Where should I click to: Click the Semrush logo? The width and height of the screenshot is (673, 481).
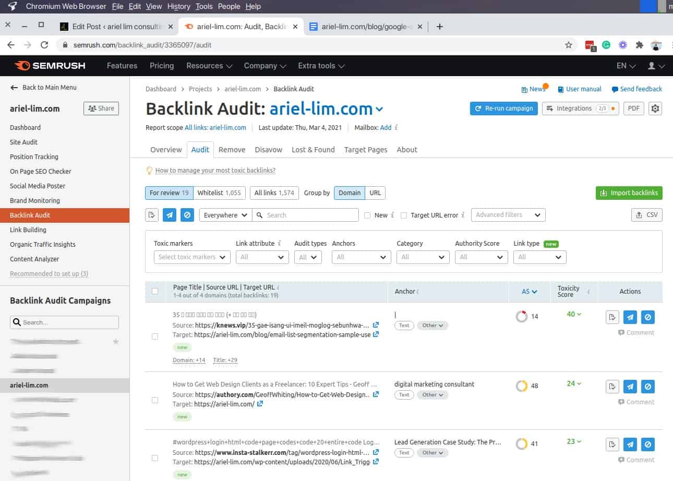[50, 66]
